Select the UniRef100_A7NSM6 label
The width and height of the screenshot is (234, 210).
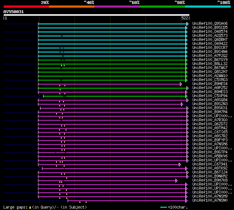tap(210, 144)
